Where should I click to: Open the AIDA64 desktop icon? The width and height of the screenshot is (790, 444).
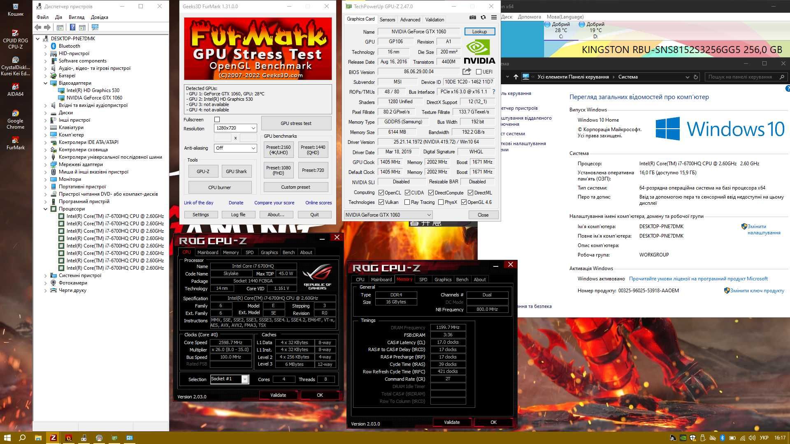click(x=15, y=90)
